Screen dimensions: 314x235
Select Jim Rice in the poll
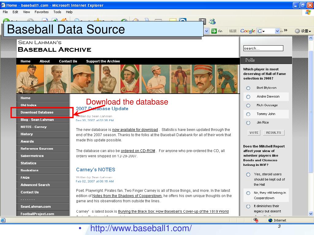(248, 123)
